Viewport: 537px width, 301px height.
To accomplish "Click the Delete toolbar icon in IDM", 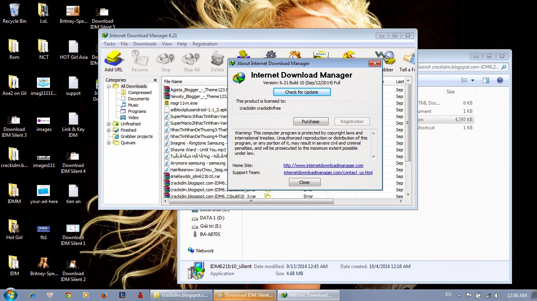I will (217, 62).
